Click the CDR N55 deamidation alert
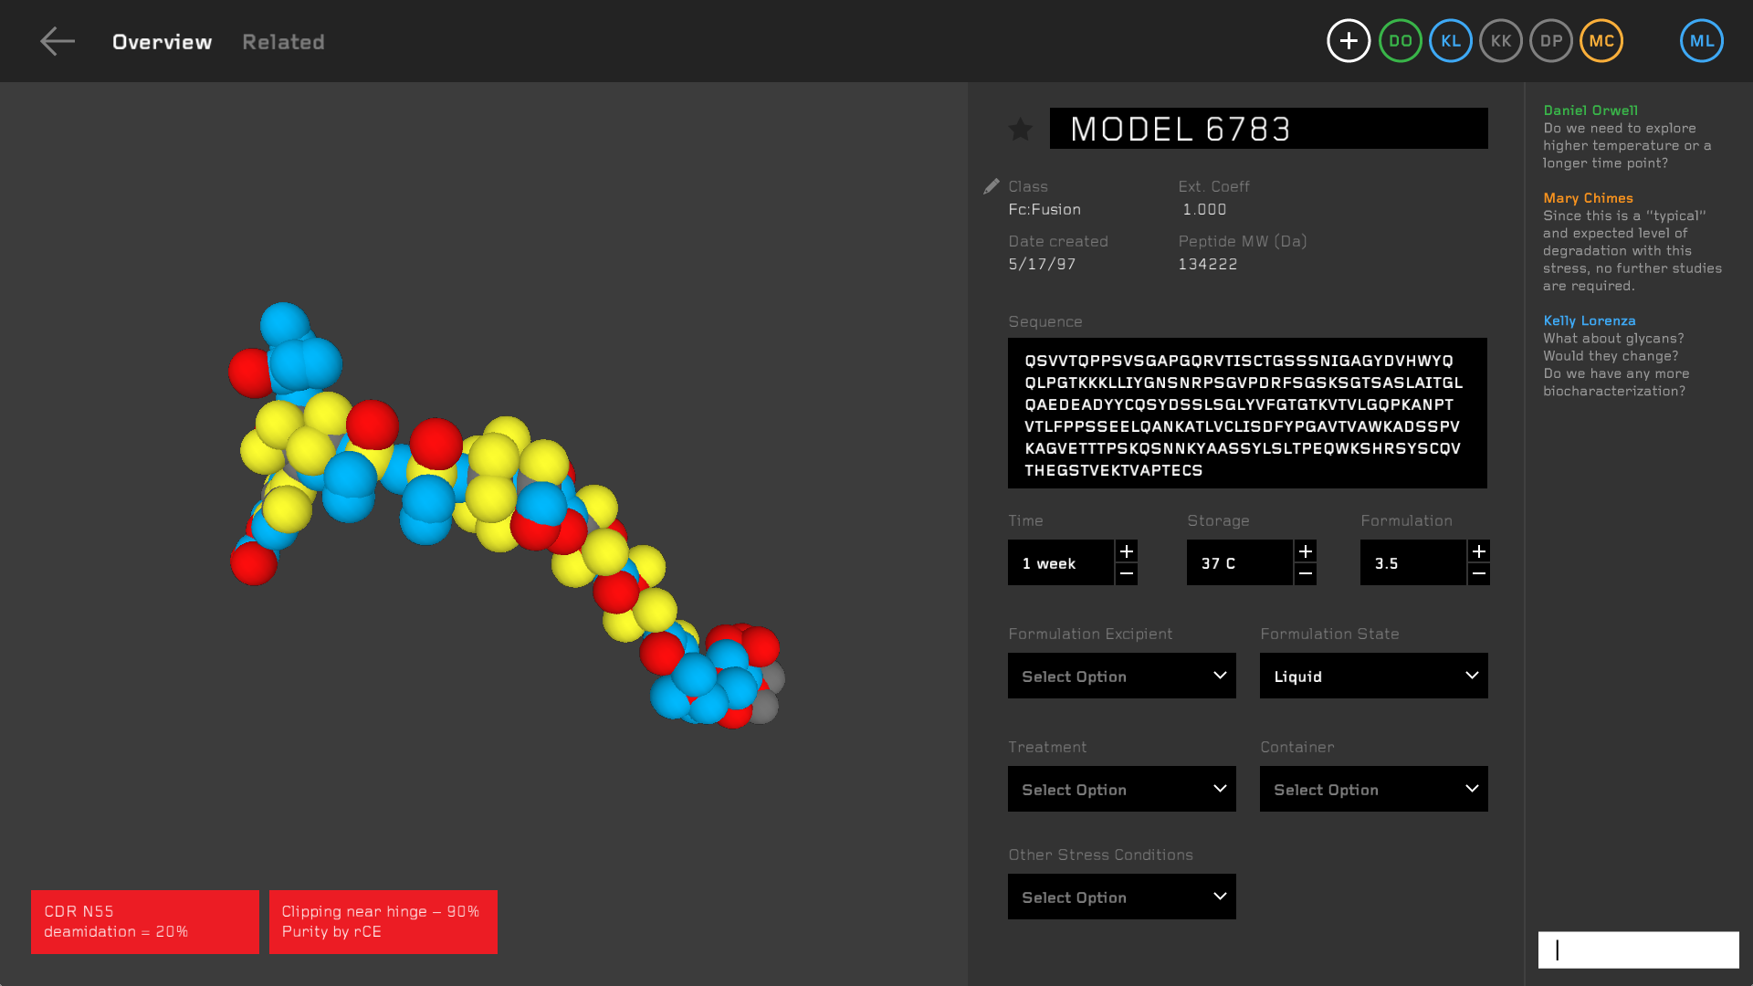 tap(143, 922)
